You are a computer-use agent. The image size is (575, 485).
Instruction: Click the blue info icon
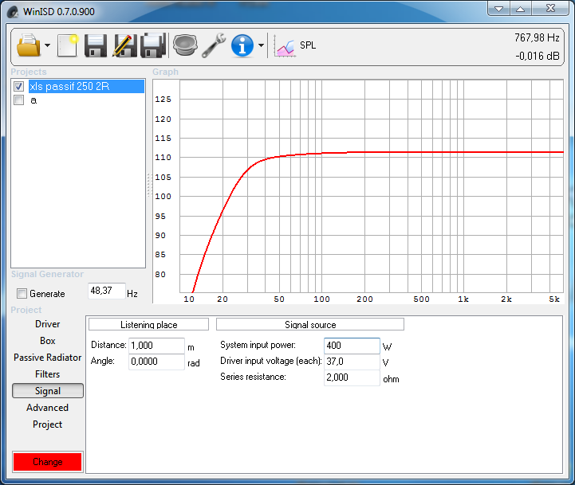click(x=242, y=45)
